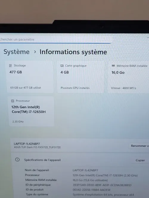Click the Copier button for specifications
The width and height of the screenshot is (149, 198).
(x=140, y=160)
